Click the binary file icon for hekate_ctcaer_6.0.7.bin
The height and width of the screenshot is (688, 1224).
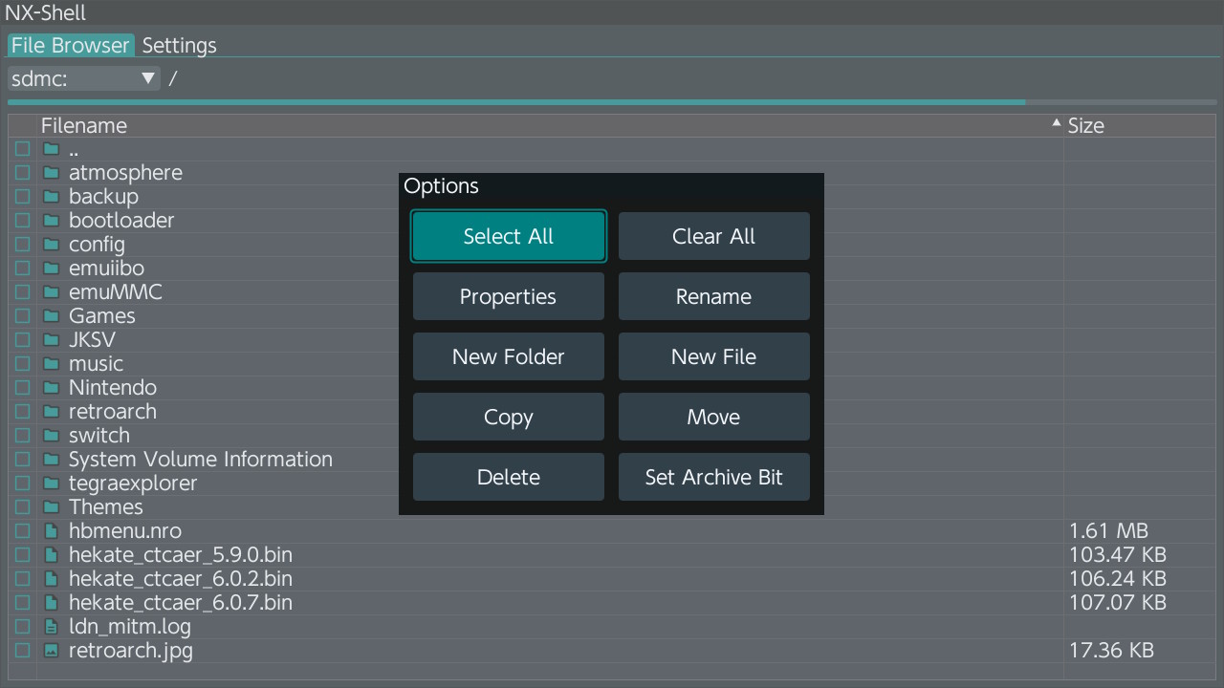coord(52,602)
